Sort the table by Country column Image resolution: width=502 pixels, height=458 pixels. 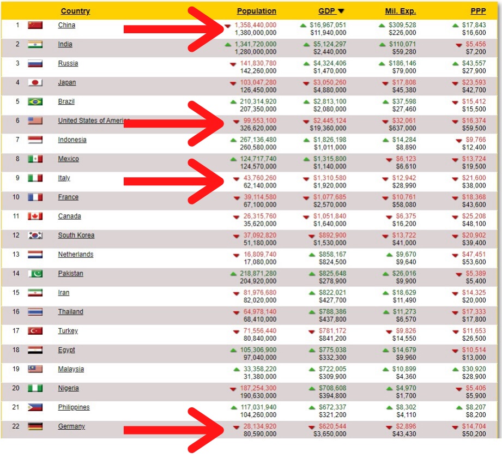coord(75,11)
